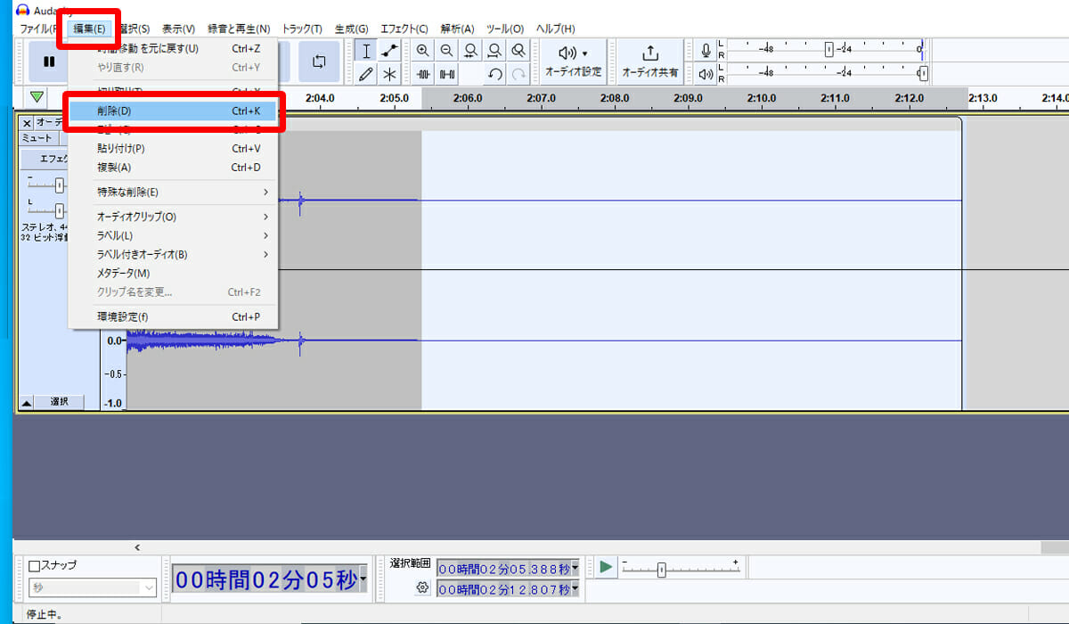Viewport: 1069px width, 624px height.
Task: Click the Zoom Out magnifier icon
Action: pyautogui.click(x=446, y=52)
